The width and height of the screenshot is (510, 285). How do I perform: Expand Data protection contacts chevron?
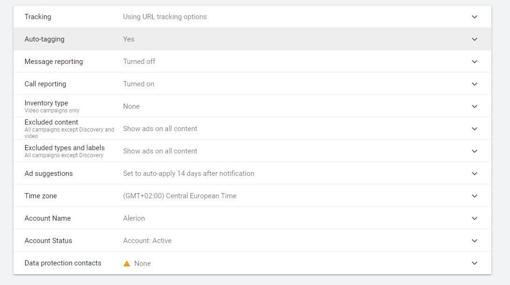tap(475, 263)
